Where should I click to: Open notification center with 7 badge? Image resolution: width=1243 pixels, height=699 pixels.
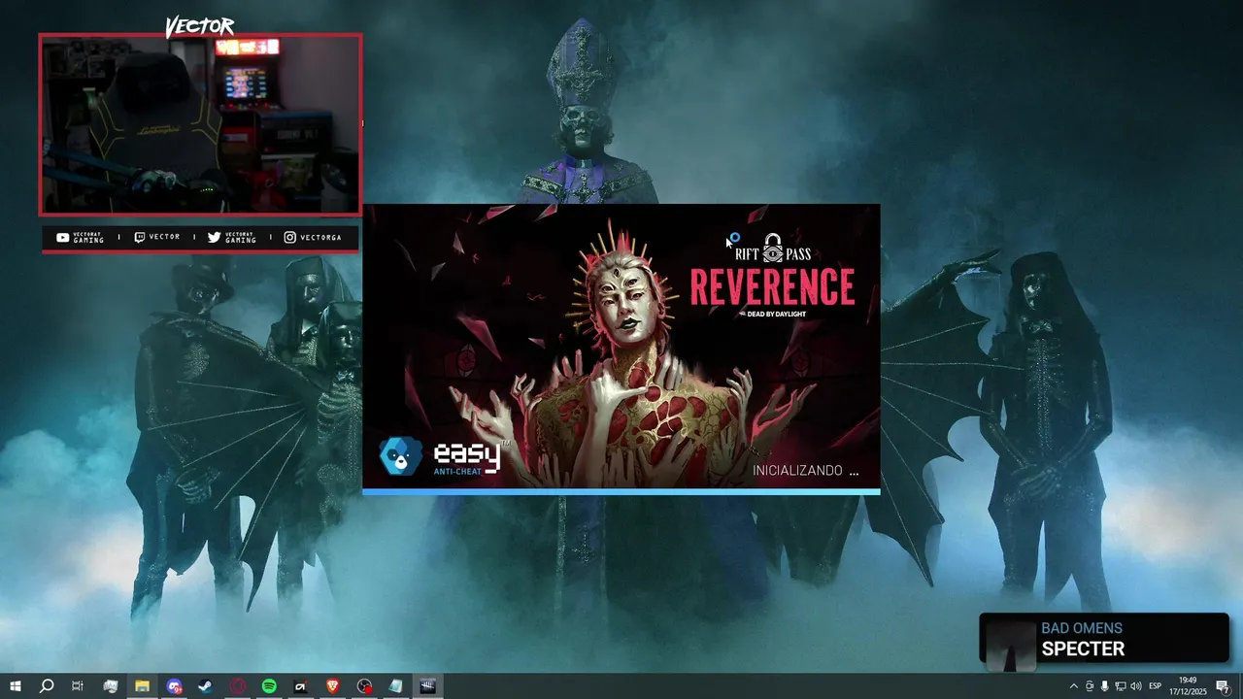point(1224,686)
